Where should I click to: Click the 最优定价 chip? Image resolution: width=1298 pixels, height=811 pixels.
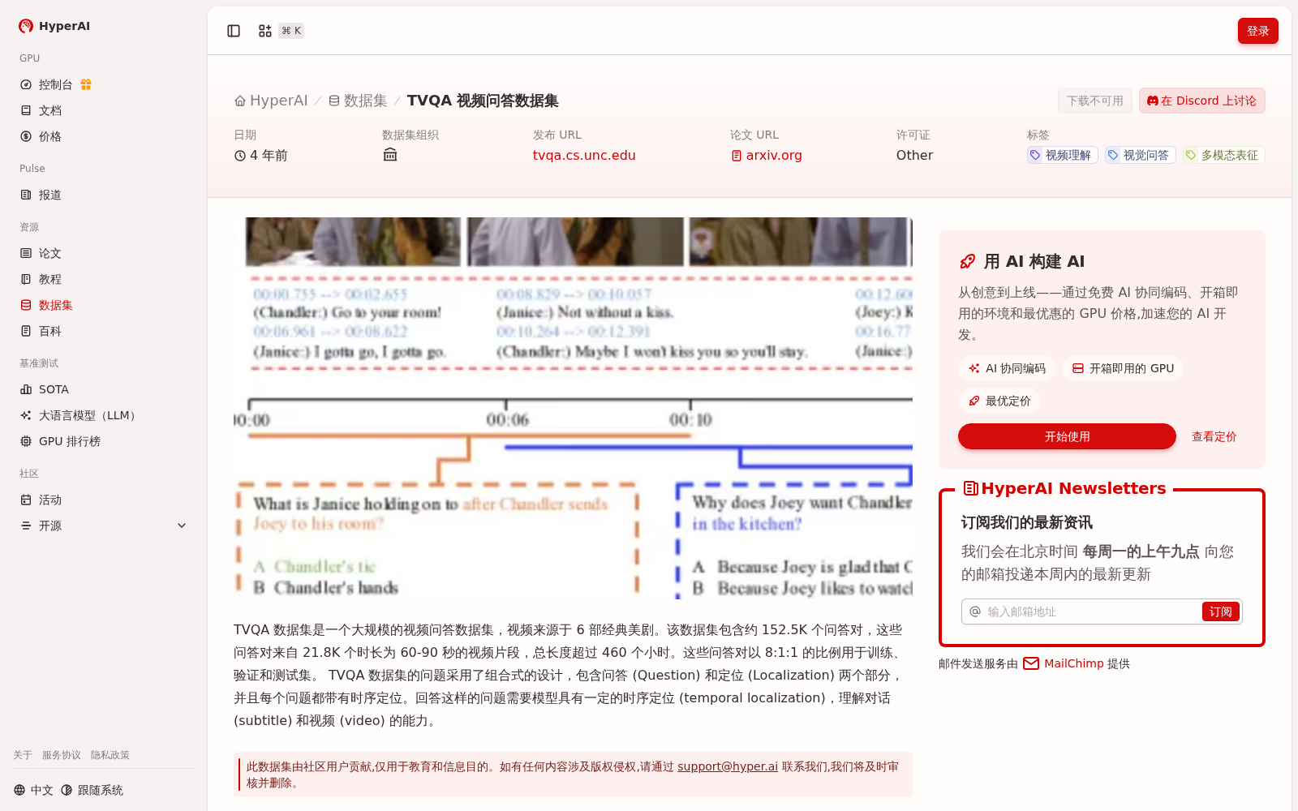(x=999, y=401)
